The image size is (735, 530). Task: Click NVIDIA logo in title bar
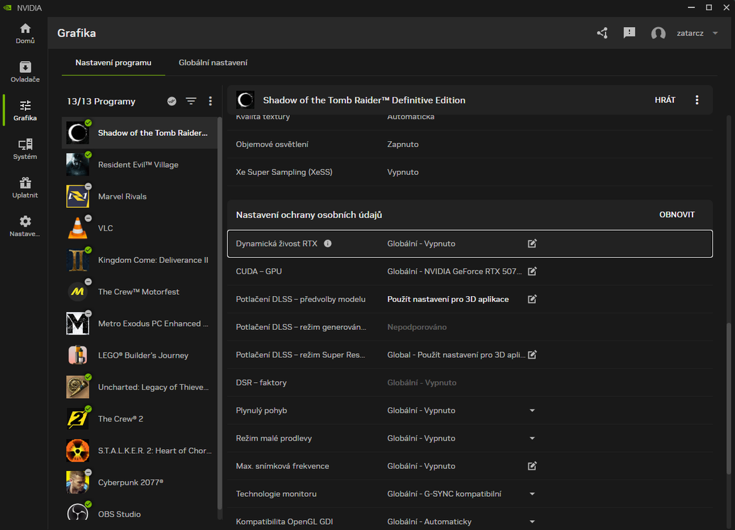click(7, 7)
